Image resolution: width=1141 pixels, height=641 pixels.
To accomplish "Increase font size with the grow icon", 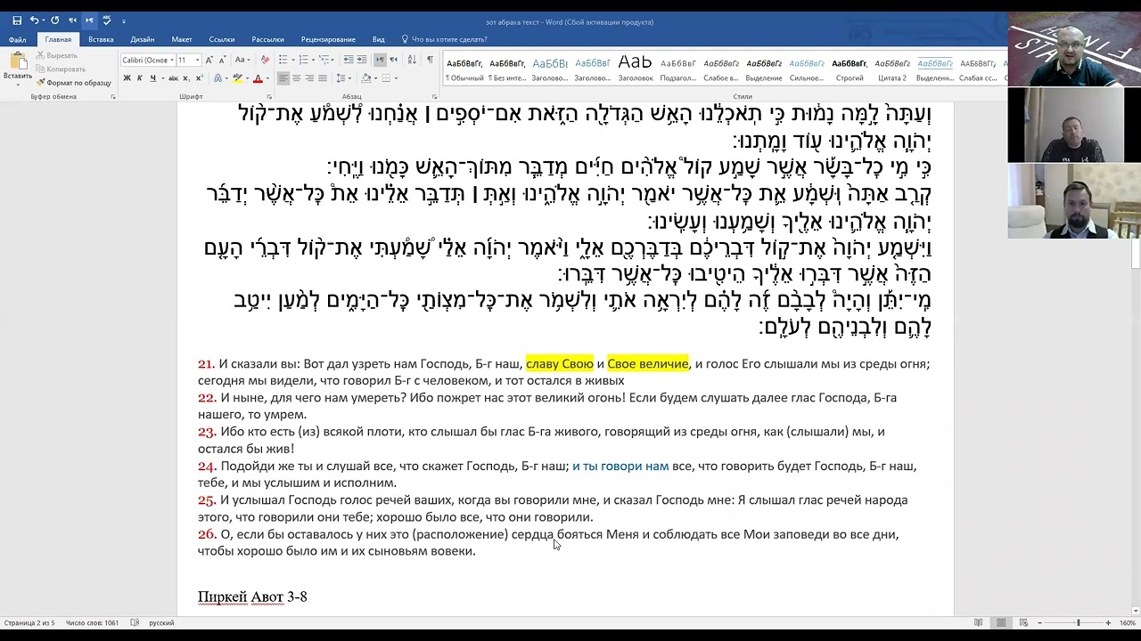I will coord(209,60).
